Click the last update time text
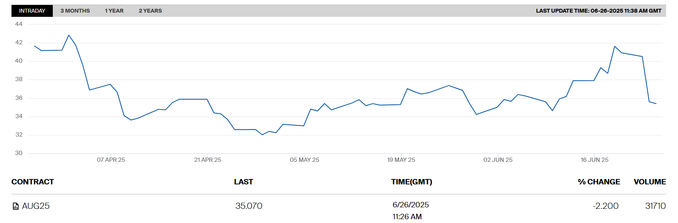The image size is (678, 223). pos(598,11)
